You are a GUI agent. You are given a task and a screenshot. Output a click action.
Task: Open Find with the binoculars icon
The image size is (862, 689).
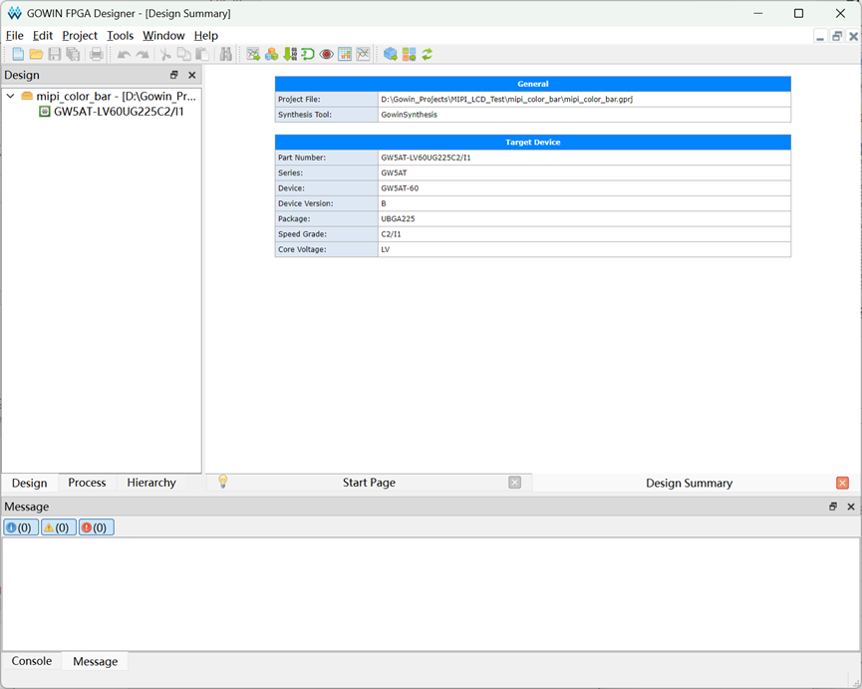click(x=225, y=54)
